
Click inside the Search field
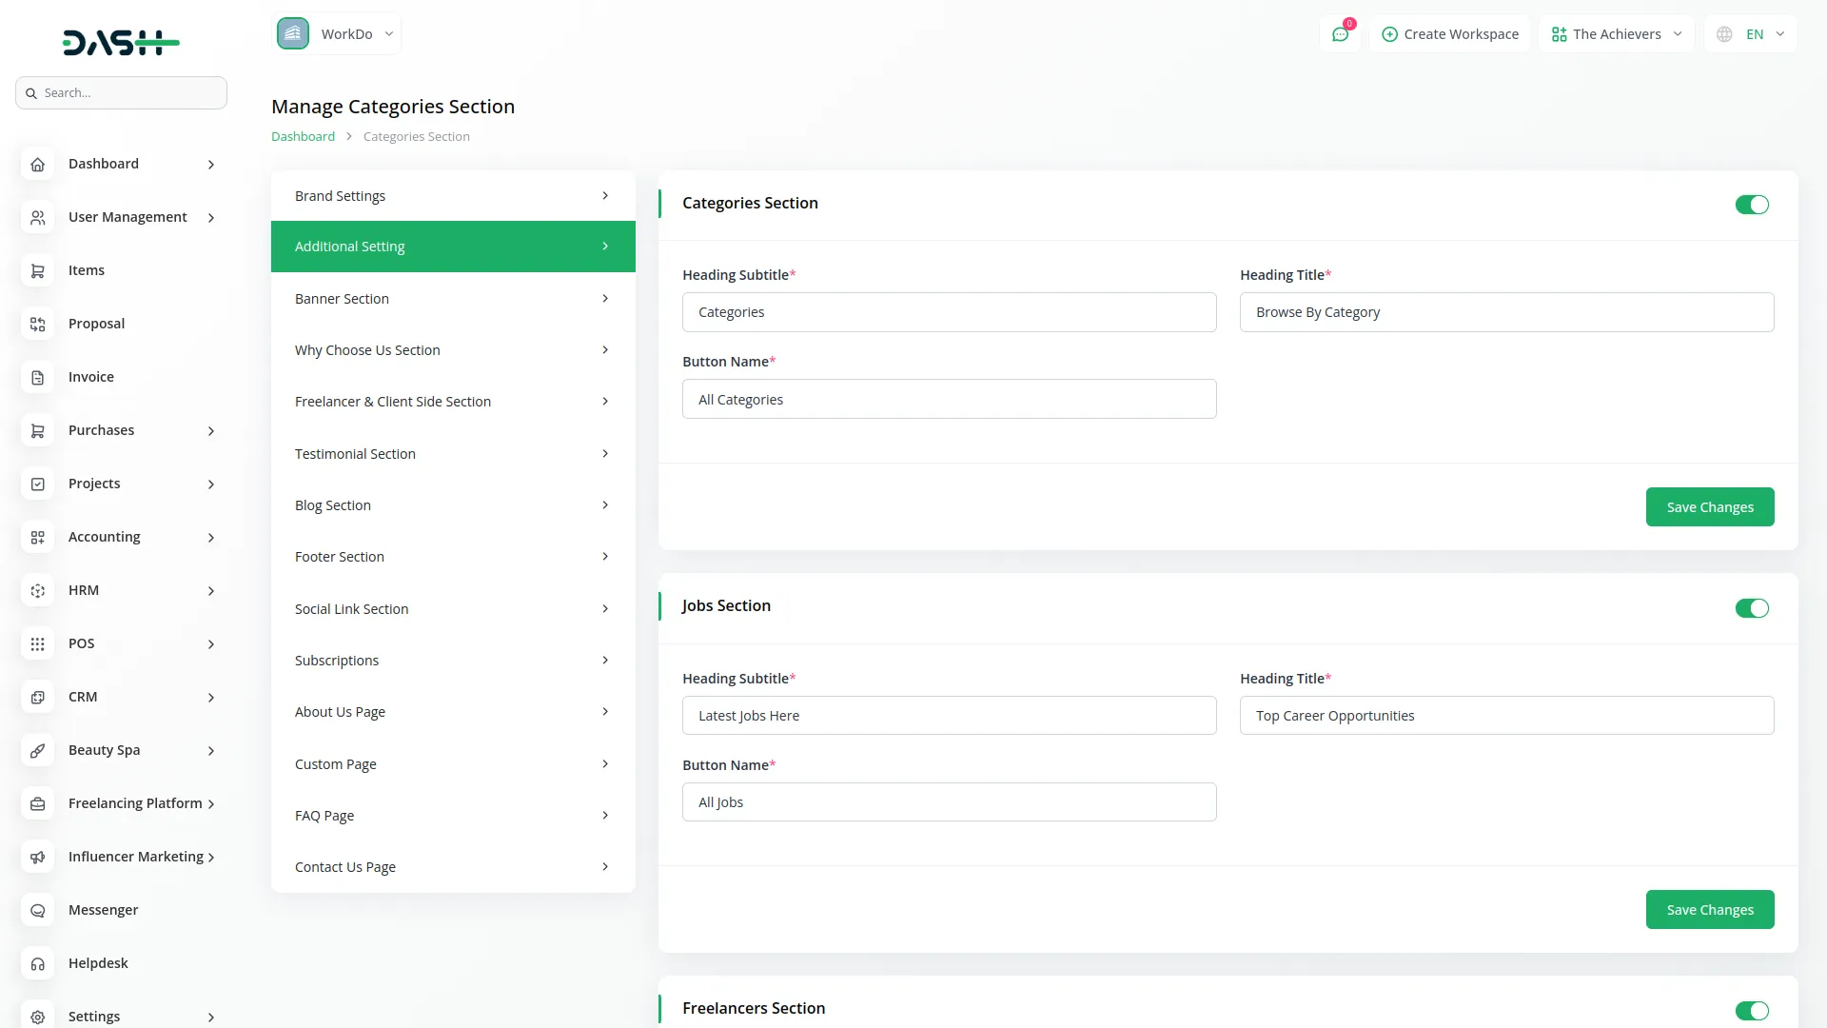pos(121,92)
